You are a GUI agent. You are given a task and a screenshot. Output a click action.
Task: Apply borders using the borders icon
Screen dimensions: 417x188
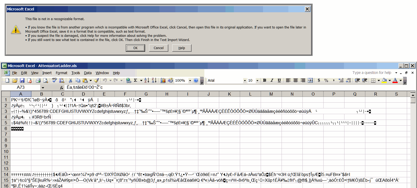click(x=373, y=80)
